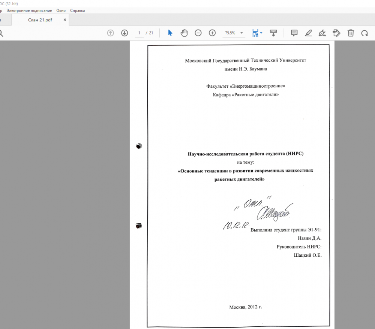Open the Справка menu
Image resolution: width=375 pixels, height=329 pixels.
pos(78,10)
